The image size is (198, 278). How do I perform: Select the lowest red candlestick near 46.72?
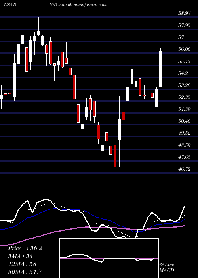[x=115, y=156]
